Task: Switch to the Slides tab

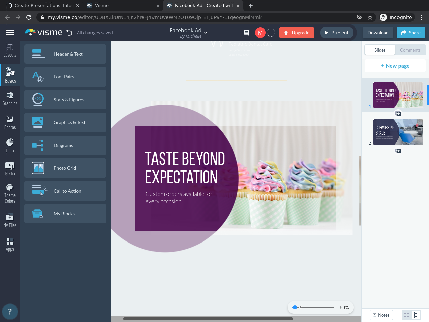Action: [x=380, y=50]
